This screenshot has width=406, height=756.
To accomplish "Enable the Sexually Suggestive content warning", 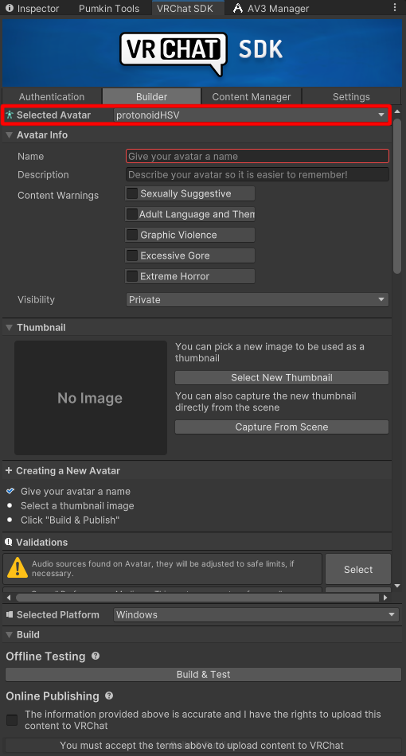I will (x=132, y=193).
